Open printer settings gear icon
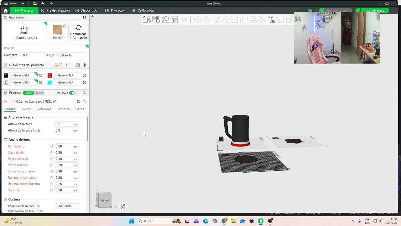The height and width of the screenshot is (226, 401). point(85,18)
